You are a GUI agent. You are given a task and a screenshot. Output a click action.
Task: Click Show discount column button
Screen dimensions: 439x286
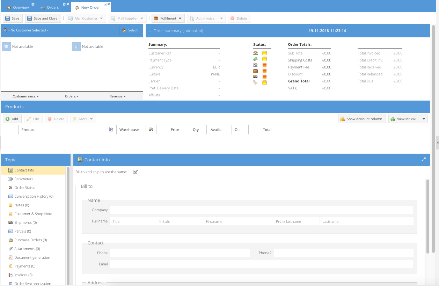(x=362, y=119)
